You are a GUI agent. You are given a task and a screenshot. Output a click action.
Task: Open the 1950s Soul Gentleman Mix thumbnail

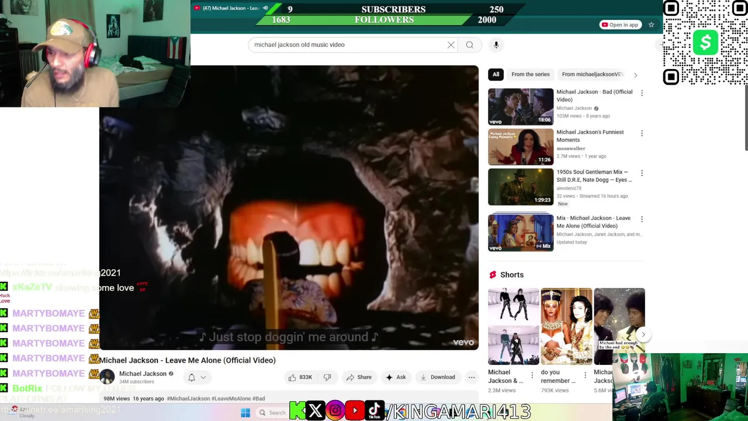point(521,187)
